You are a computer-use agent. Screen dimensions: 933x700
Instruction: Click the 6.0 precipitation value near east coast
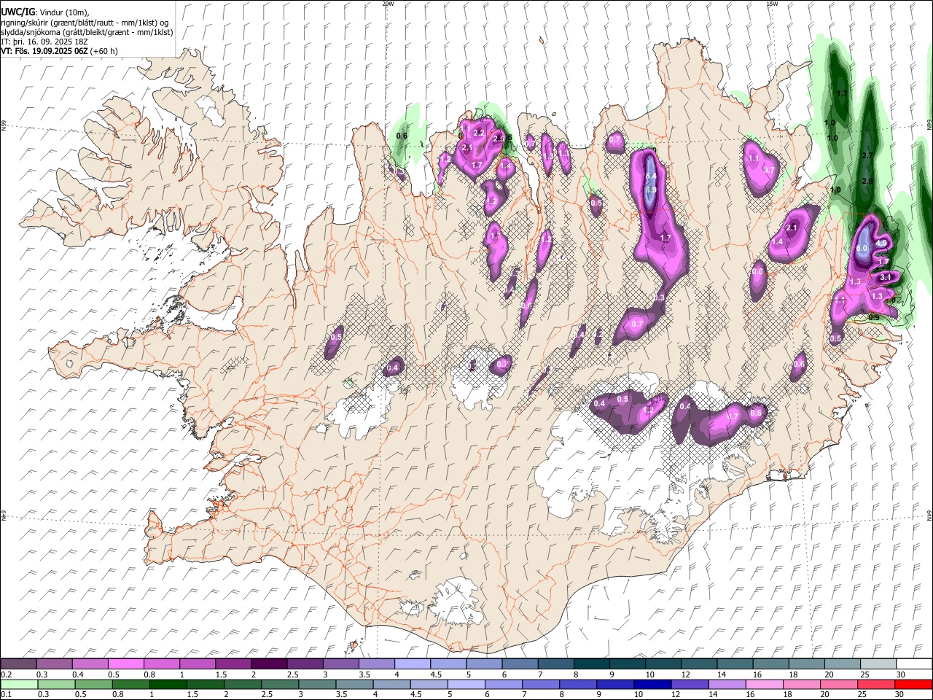862,249
